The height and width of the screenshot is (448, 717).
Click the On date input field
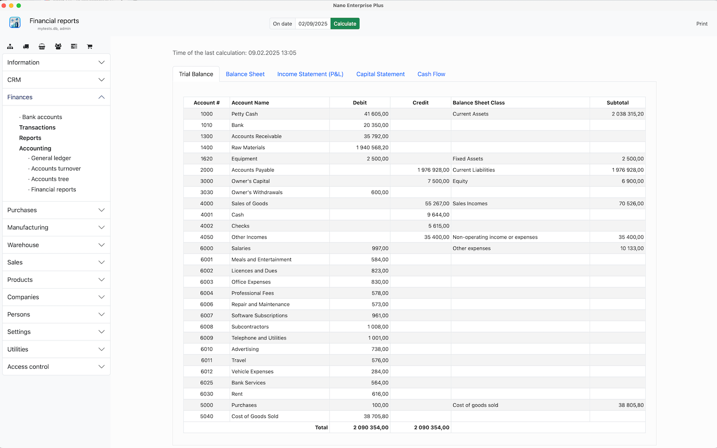click(313, 23)
